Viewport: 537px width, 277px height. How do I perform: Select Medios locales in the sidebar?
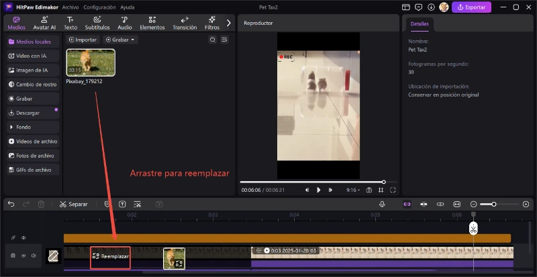click(x=33, y=42)
